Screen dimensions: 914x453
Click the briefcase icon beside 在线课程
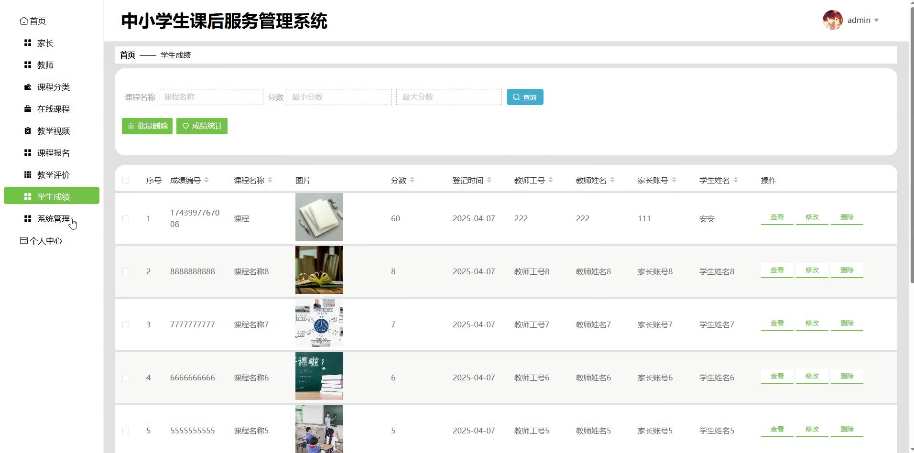(x=28, y=109)
